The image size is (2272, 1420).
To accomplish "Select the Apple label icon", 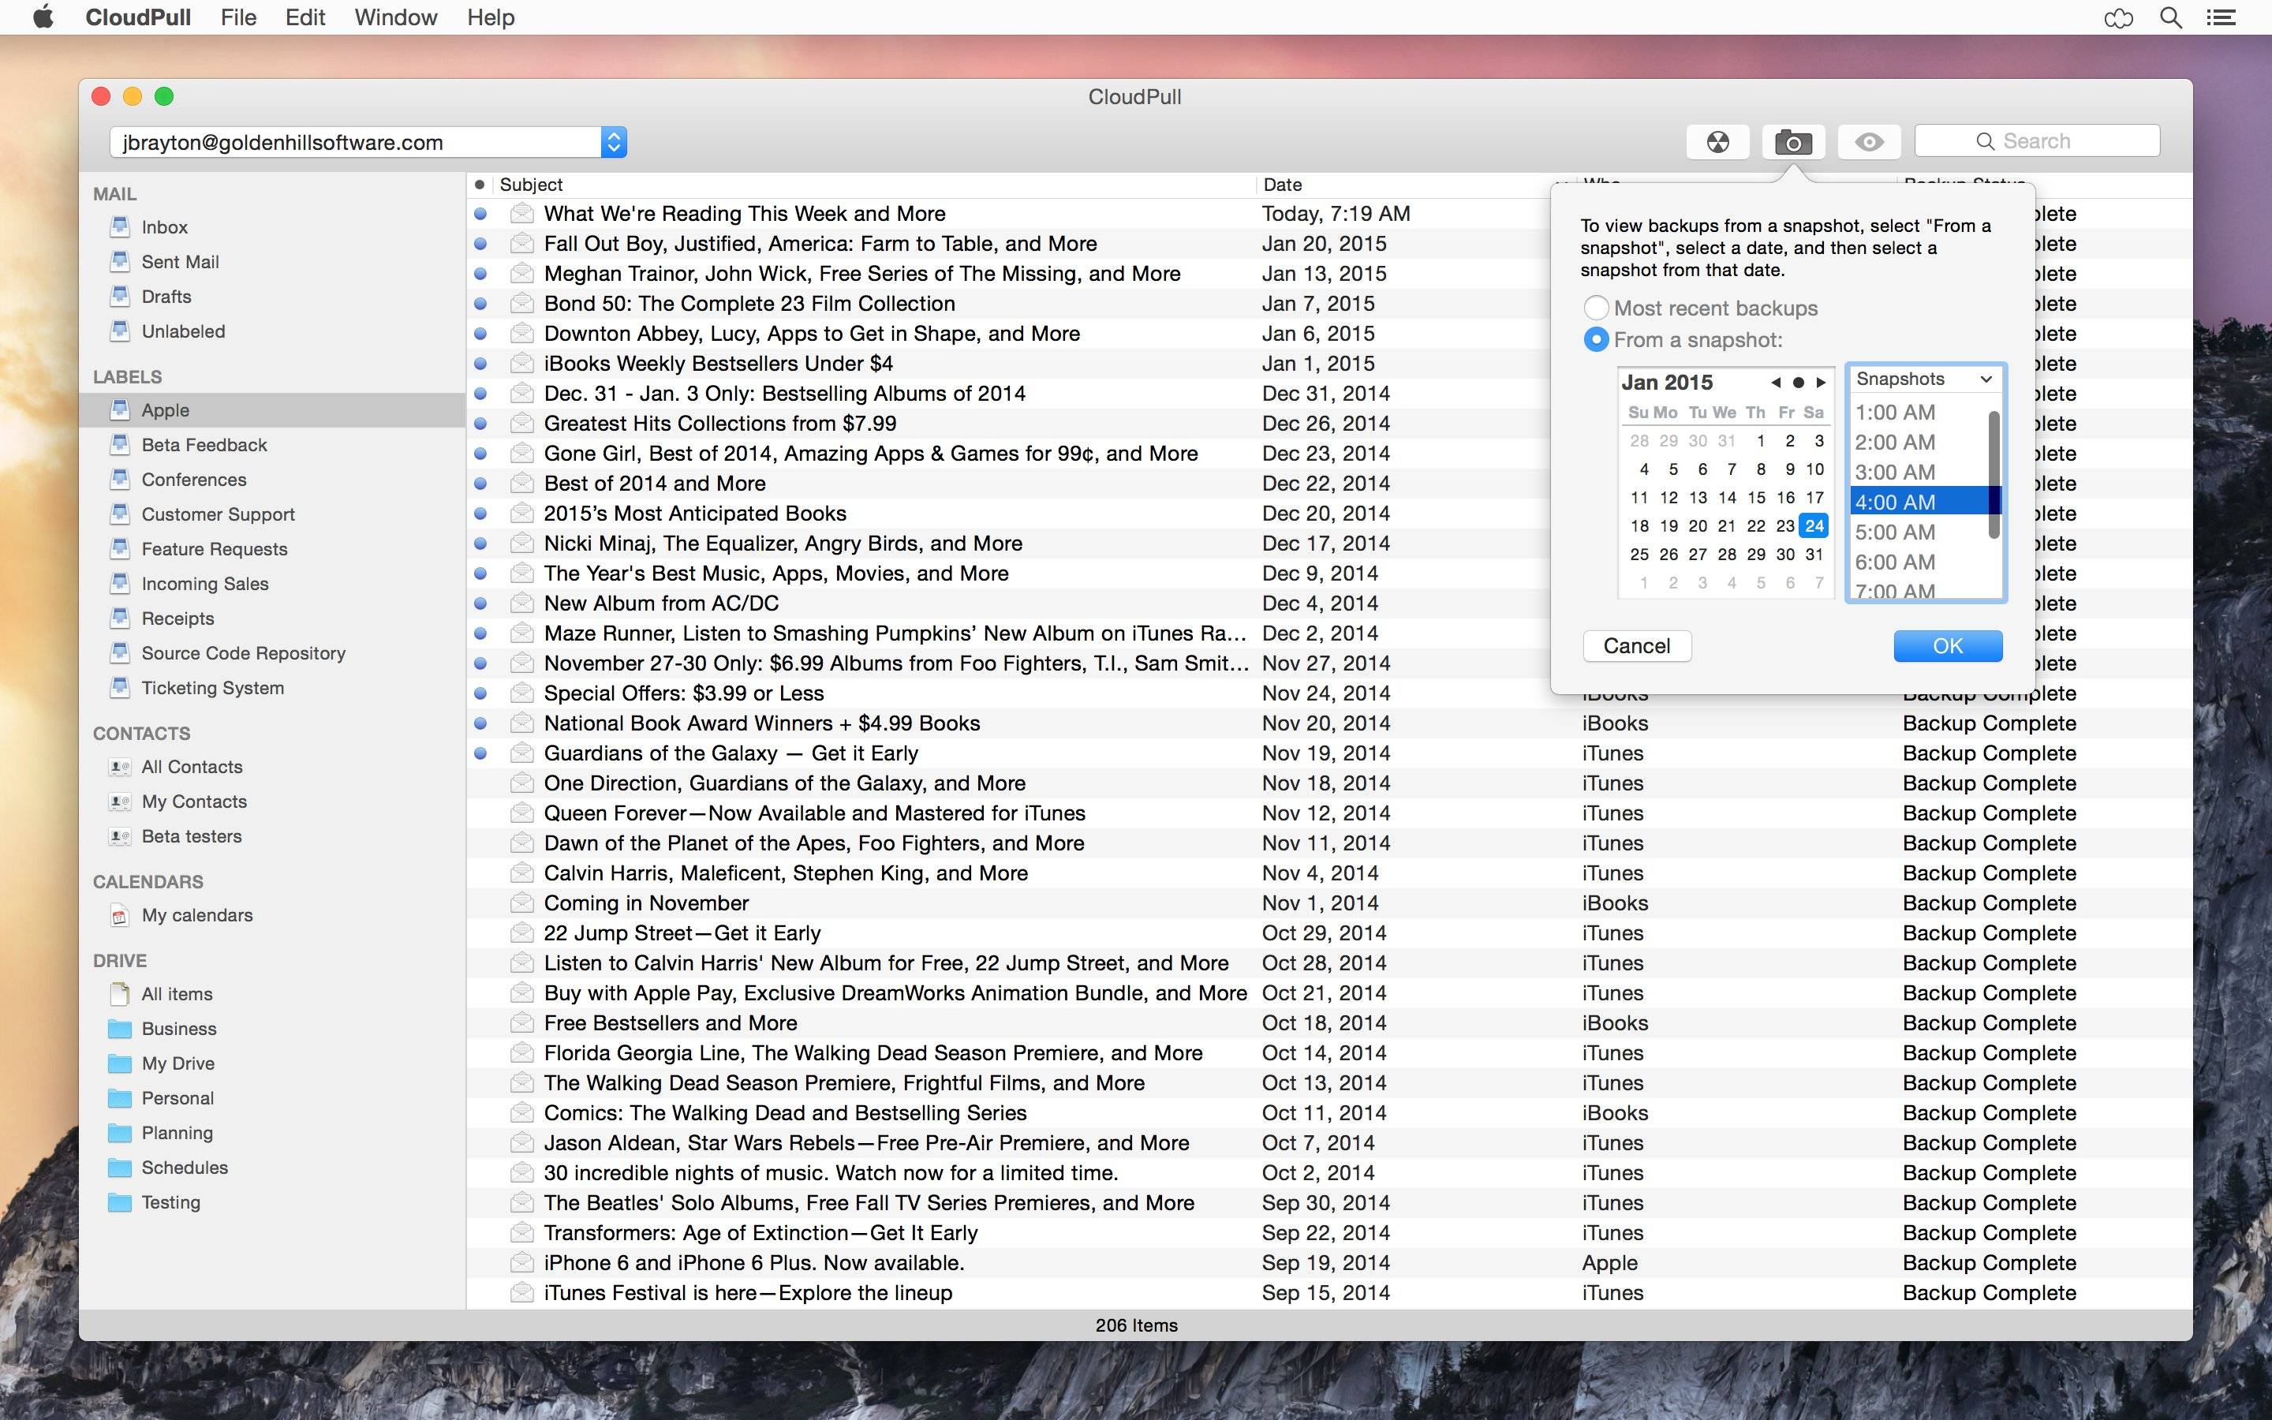I will click(119, 409).
